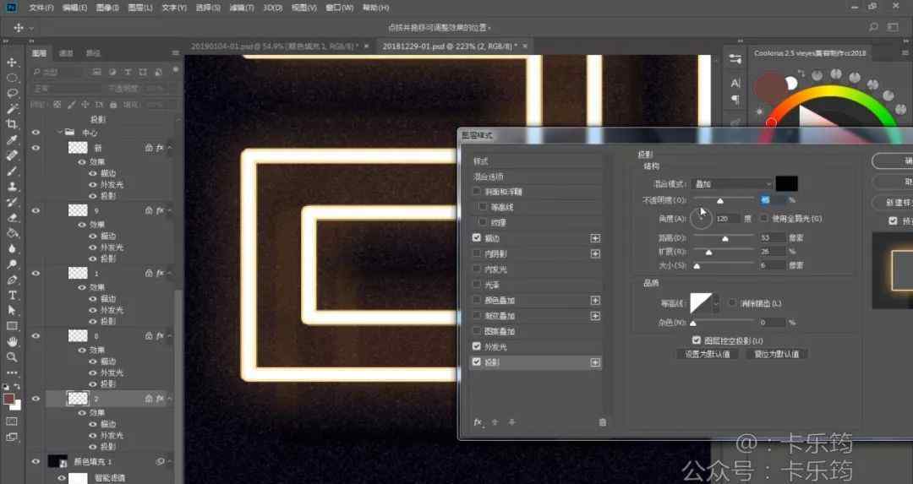Switch to the 20181229-01.psd document tab
The image size is (913, 484).
tap(448, 46)
